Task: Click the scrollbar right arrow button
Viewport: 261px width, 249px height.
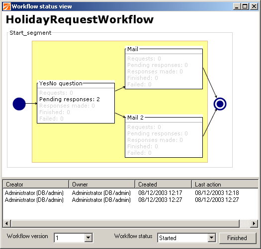Action: click(x=254, y=223)
